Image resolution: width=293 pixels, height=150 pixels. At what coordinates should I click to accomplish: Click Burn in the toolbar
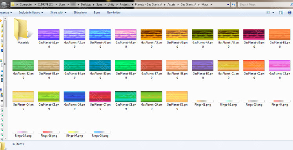coord(97,13)
